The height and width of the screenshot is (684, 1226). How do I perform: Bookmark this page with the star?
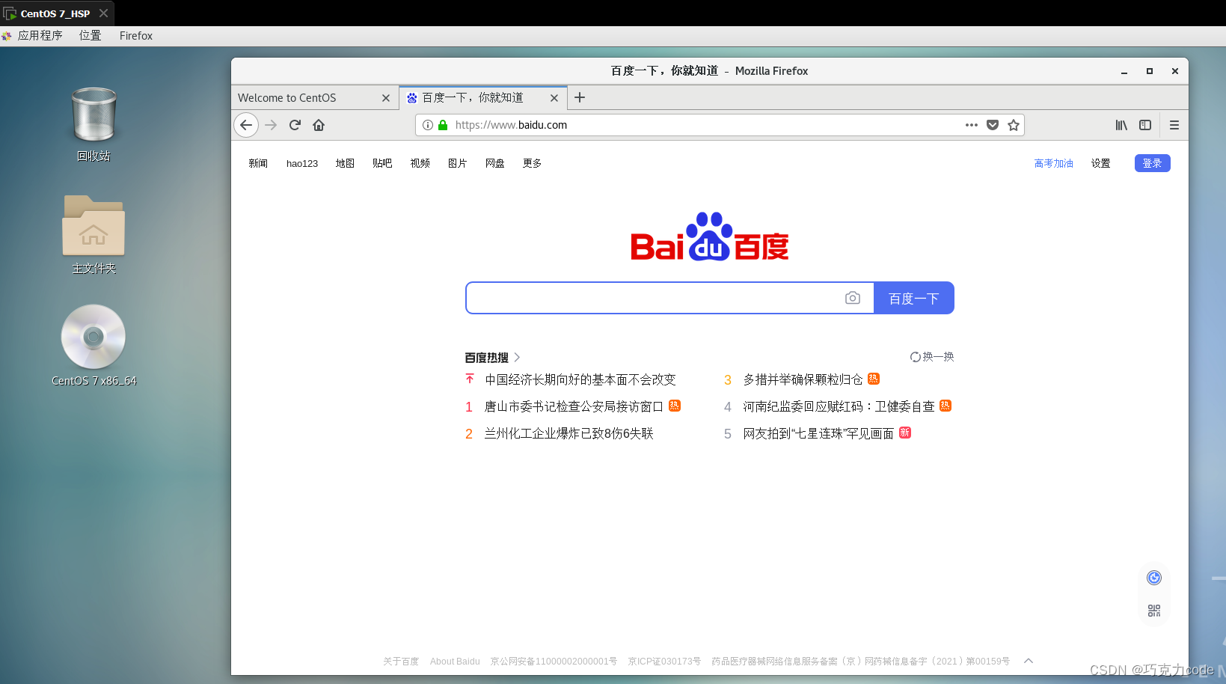(x=1014, y=125)
